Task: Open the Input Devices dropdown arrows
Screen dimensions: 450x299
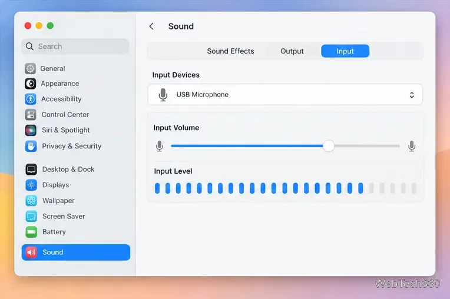Action: point(412,95)
